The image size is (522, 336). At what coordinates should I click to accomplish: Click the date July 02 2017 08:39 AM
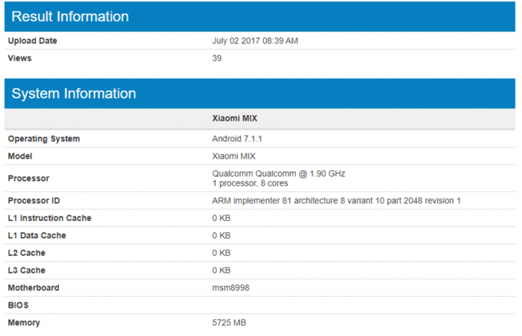[x=255, y=41]
